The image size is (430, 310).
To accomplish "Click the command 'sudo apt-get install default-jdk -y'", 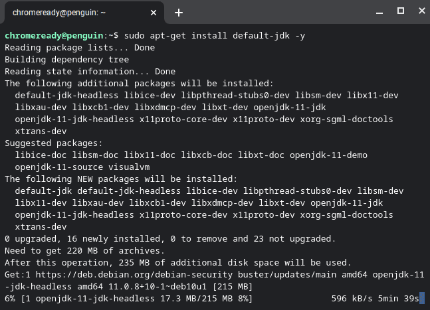I will [x=215, y=36].
